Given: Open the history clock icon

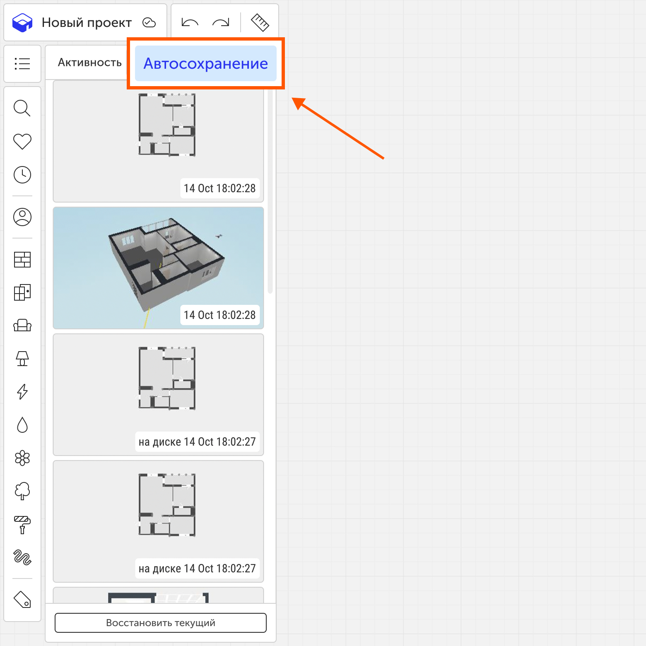Looking at the screenshot, I should point(22,175).
